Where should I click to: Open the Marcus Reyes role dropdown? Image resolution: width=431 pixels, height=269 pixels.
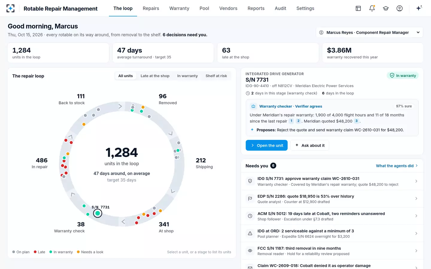(369, 32)
